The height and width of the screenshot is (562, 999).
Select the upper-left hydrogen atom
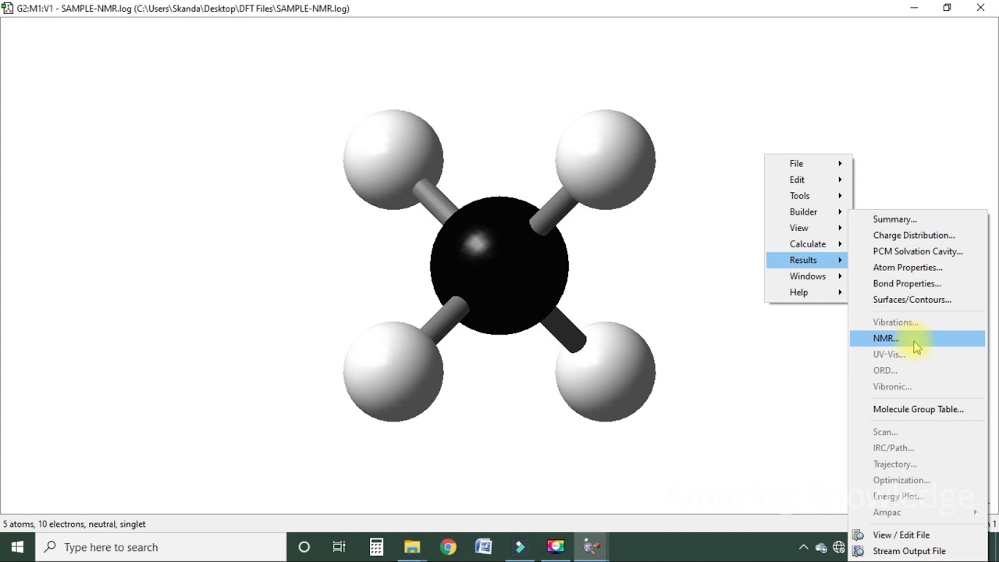click(393, 159)
